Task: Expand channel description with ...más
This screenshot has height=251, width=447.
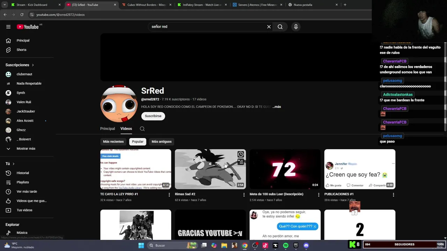Action: 277,107
